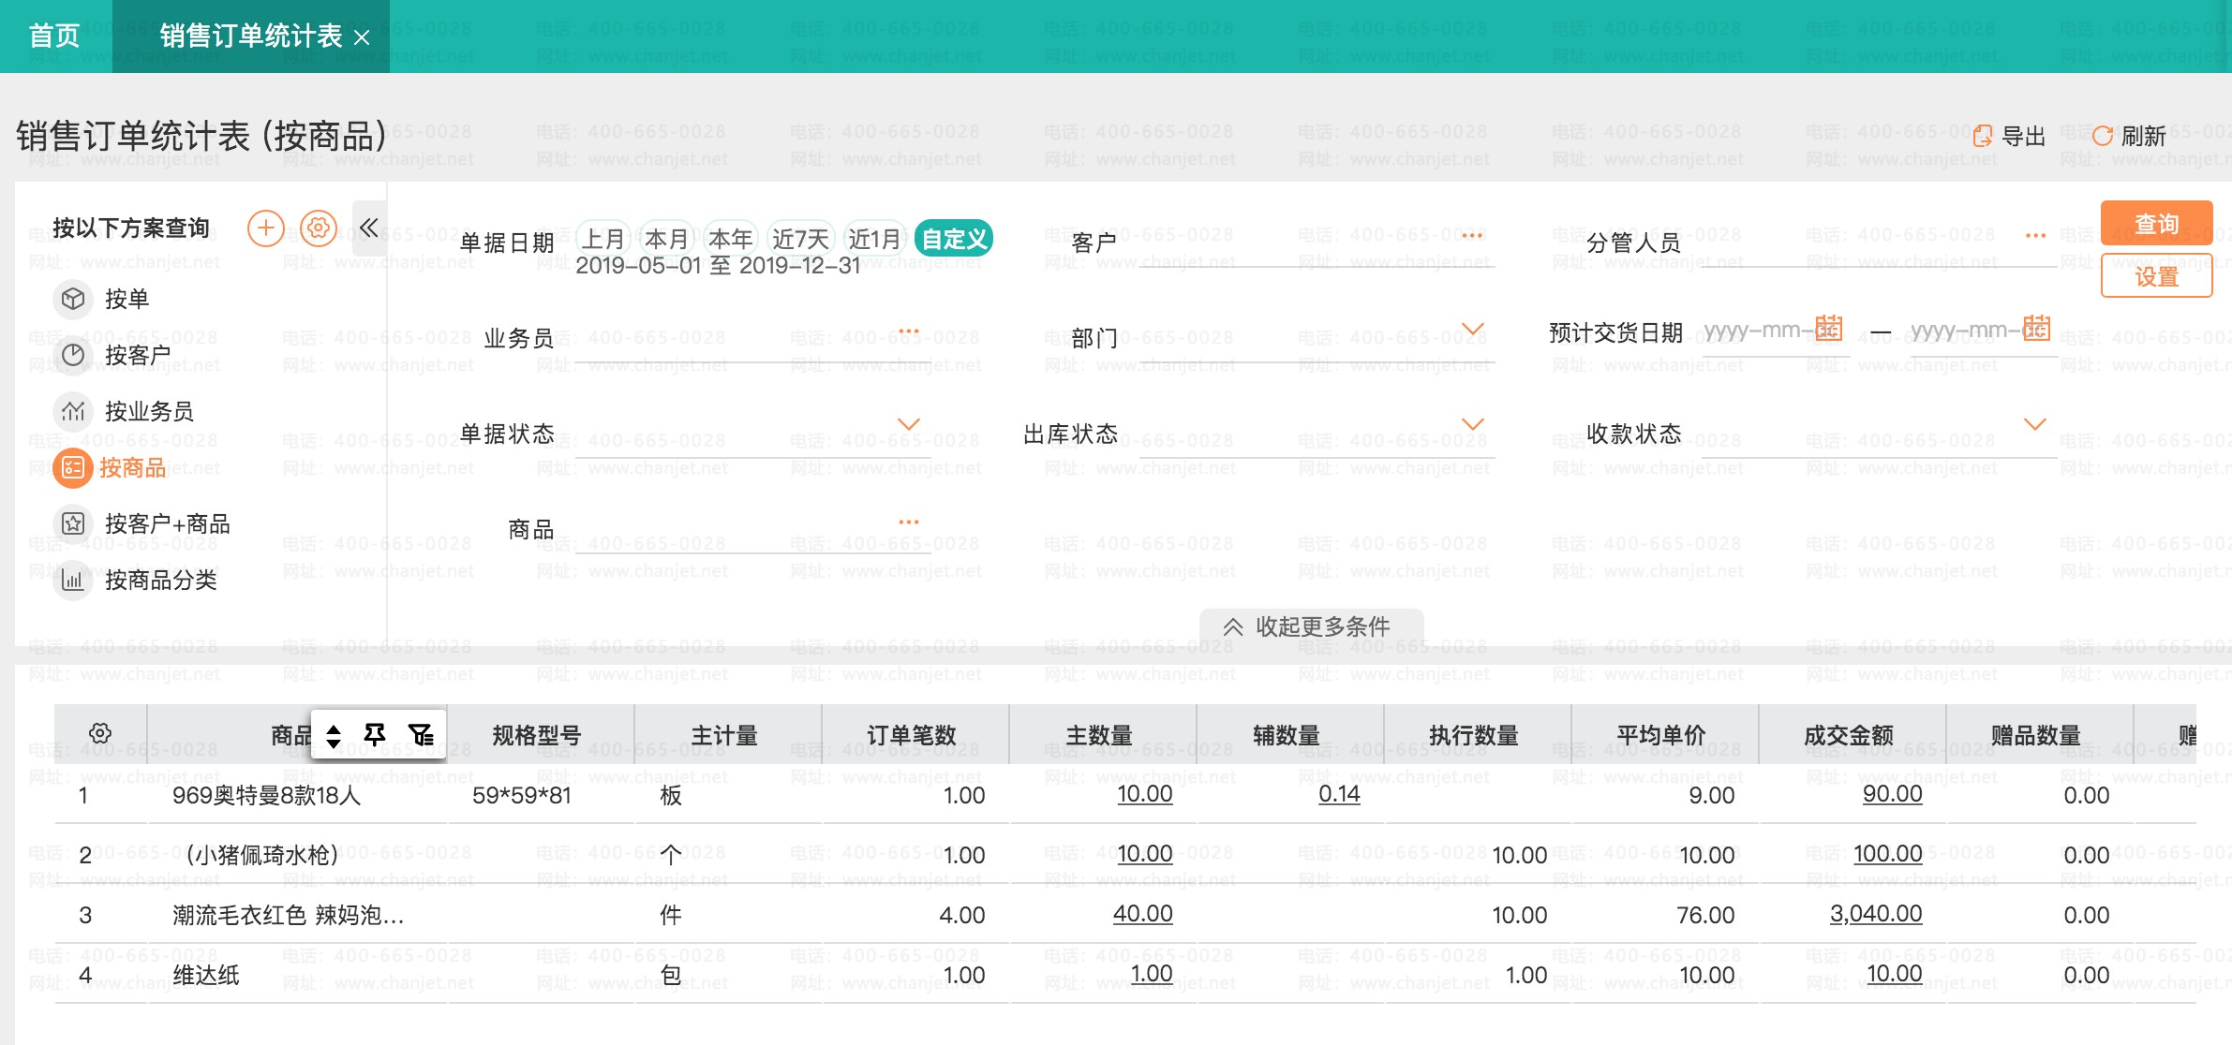The height and width of the screenshot is (1045, 2232).
Task: Click the 按业务员 chart icon
Action: coord(73,411)
